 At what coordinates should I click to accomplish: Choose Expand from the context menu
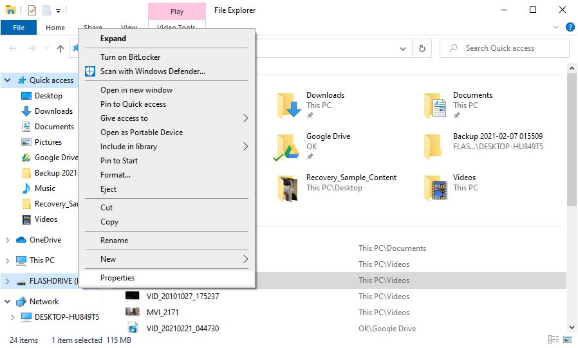point(167,39)
